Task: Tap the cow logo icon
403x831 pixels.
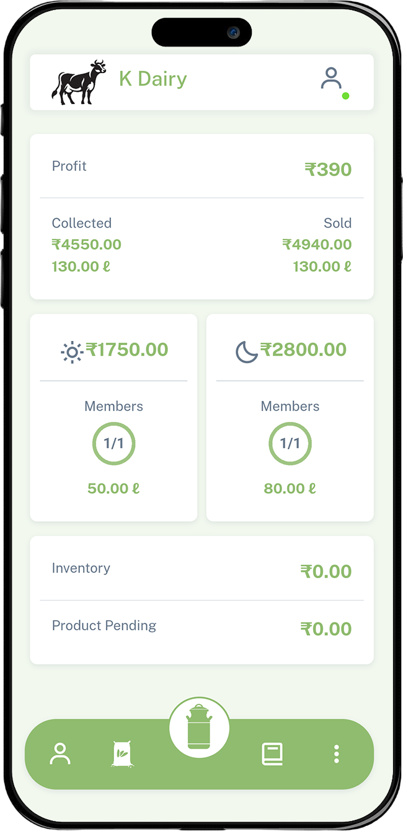Action: point(79,82)
